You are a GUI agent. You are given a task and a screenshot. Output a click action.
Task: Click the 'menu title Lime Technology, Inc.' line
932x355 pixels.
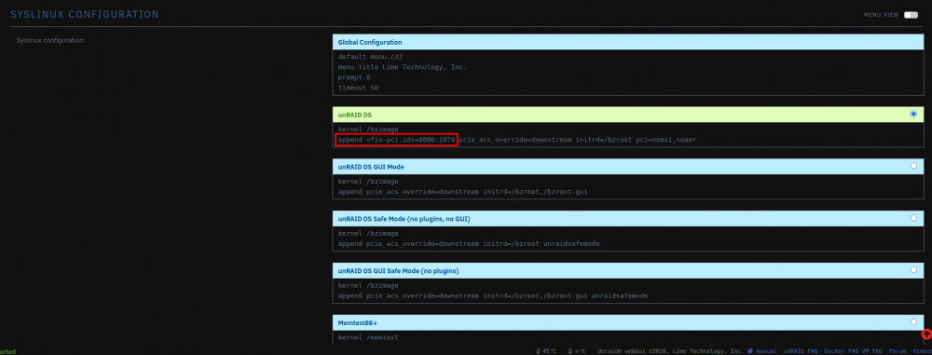(x=403, y=67)
